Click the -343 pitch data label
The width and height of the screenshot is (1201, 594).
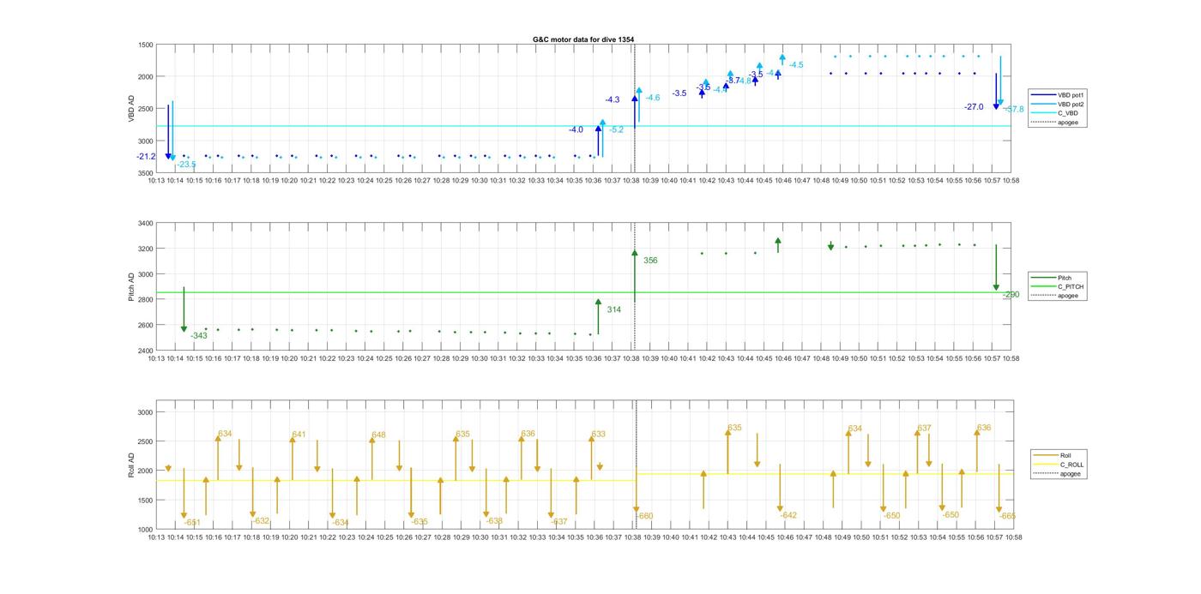tap(199, 336)
